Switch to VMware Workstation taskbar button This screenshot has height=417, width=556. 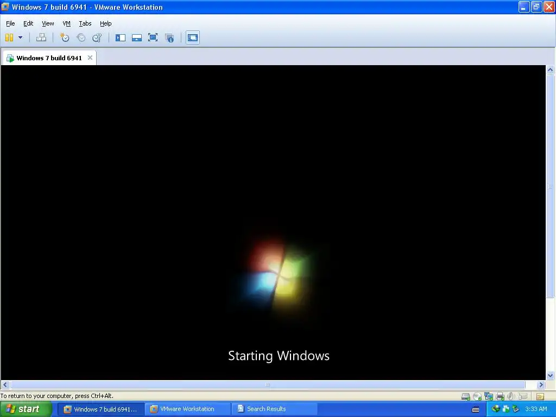coord(187,409)
